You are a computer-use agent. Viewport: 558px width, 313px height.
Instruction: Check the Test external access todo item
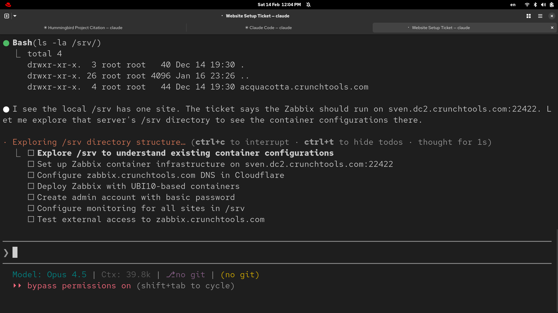(x=31, y=219)
